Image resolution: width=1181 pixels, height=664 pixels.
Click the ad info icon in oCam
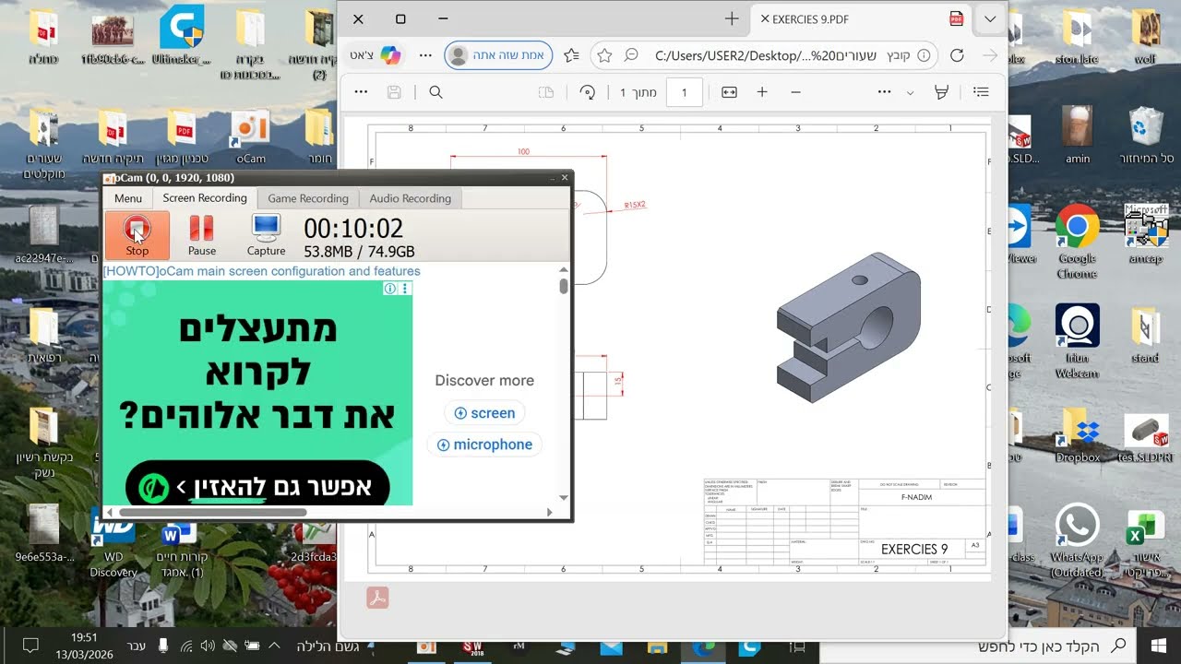pos(390,289)
